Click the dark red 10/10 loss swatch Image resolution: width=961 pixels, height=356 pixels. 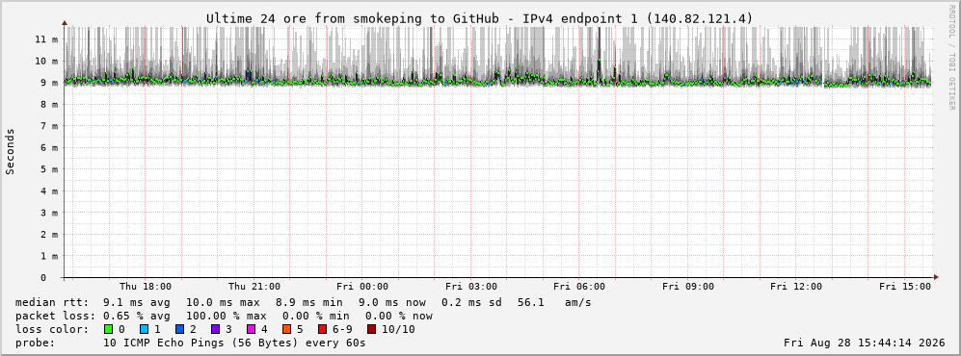point(371,329)
